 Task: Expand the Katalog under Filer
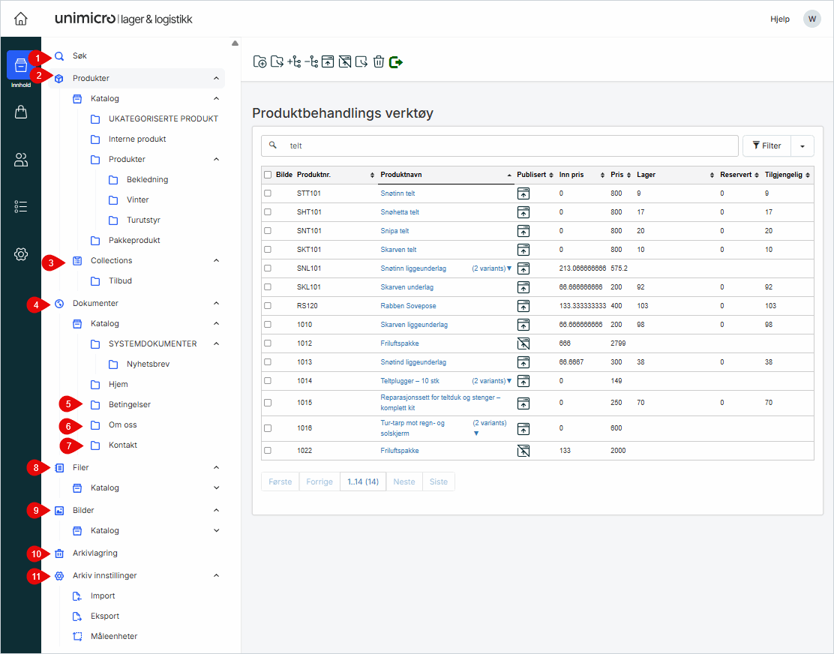pos(216,487)
